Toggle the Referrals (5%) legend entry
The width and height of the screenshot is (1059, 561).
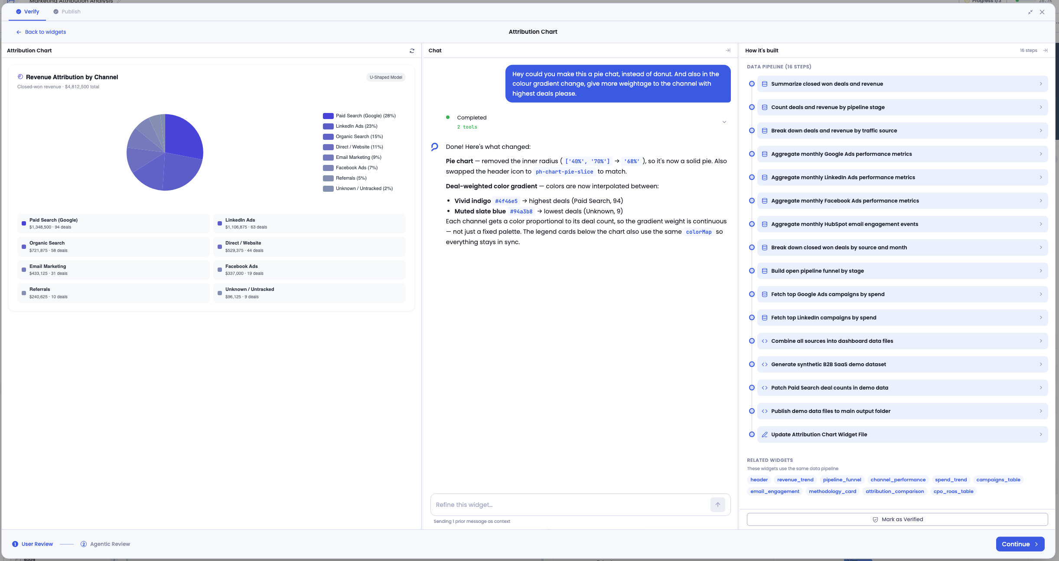(345, 178)
